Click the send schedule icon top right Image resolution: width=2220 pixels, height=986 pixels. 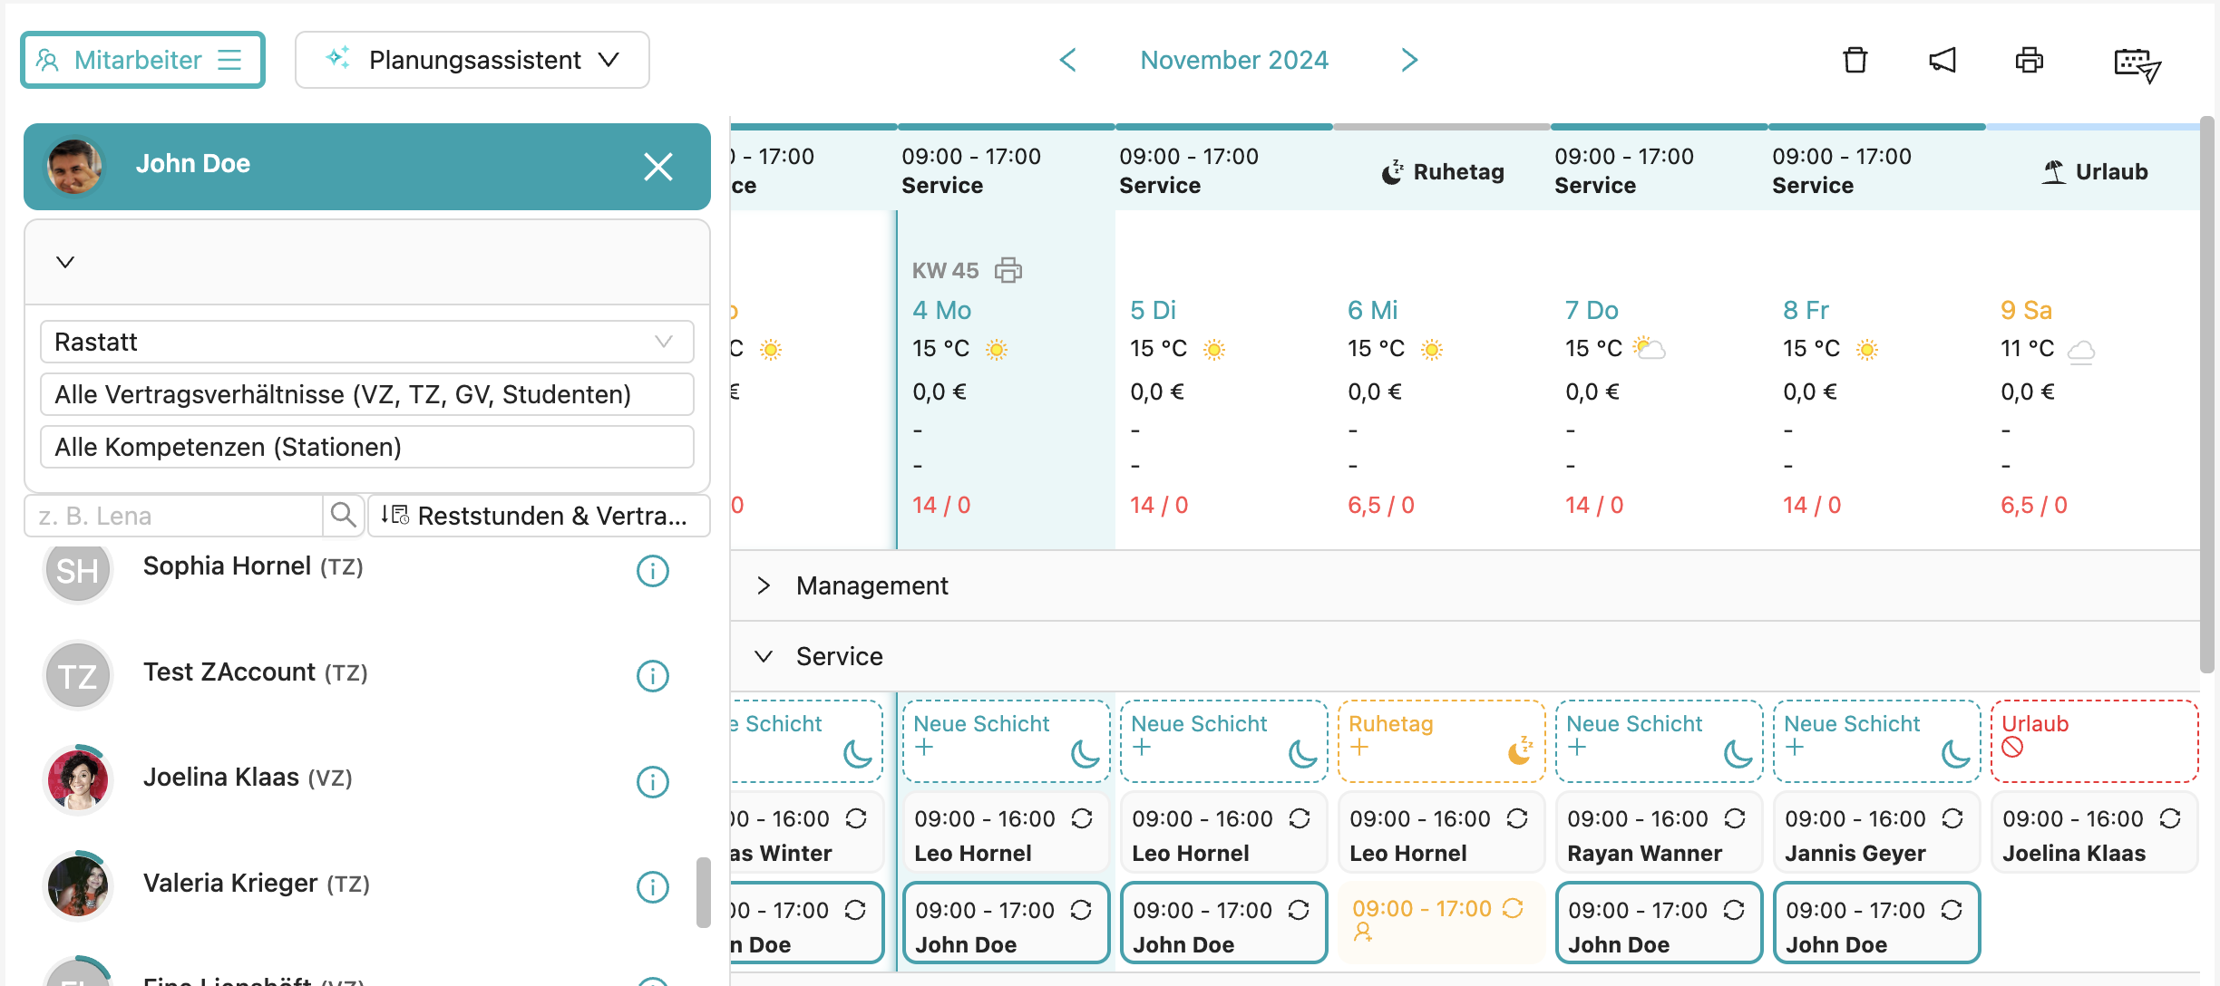coord(2137,63)
